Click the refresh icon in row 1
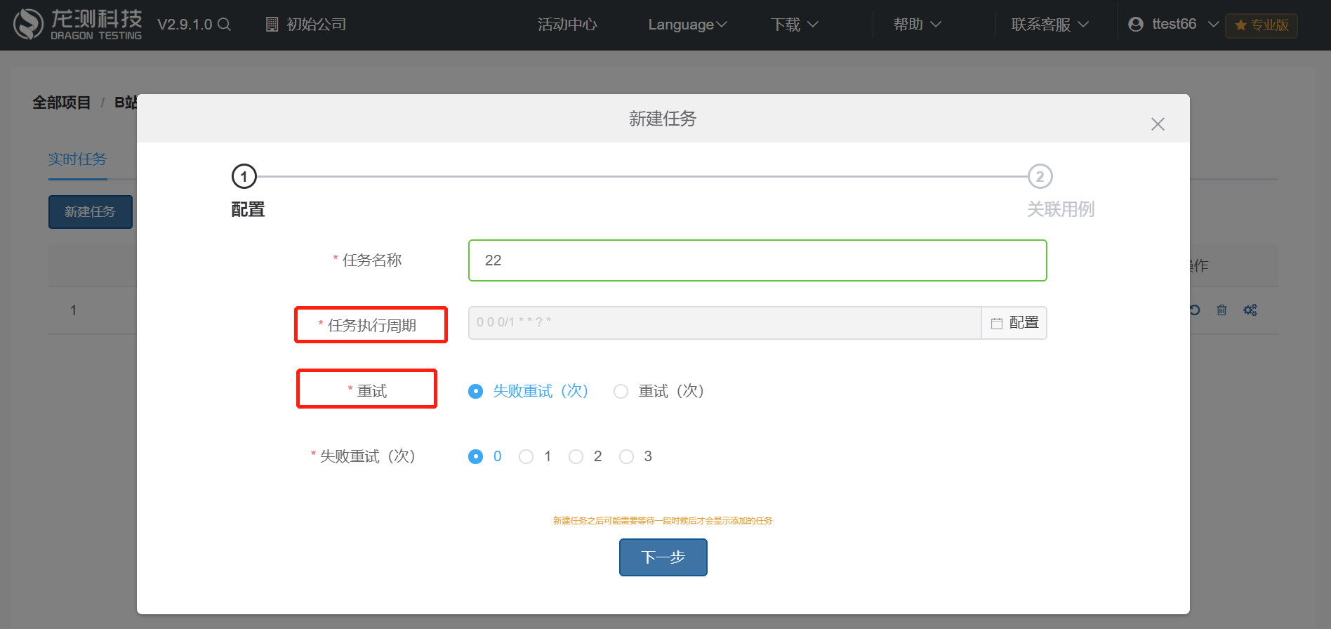The height and width of the screenshot is (629, 1331). point(1194,310)
